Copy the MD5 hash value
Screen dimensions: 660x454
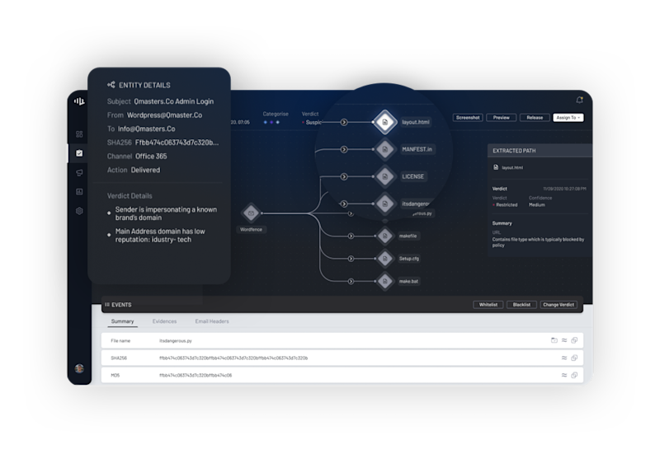click(x=574, y=375)
